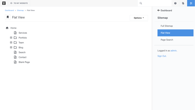Image resolution: width=195 pixels, height=110 pixels.
Task: Click the Contact page document icon
Action: coord(15,57)
